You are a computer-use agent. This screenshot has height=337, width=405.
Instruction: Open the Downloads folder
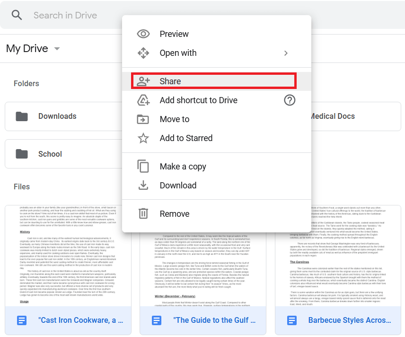[x=57, y=116]
